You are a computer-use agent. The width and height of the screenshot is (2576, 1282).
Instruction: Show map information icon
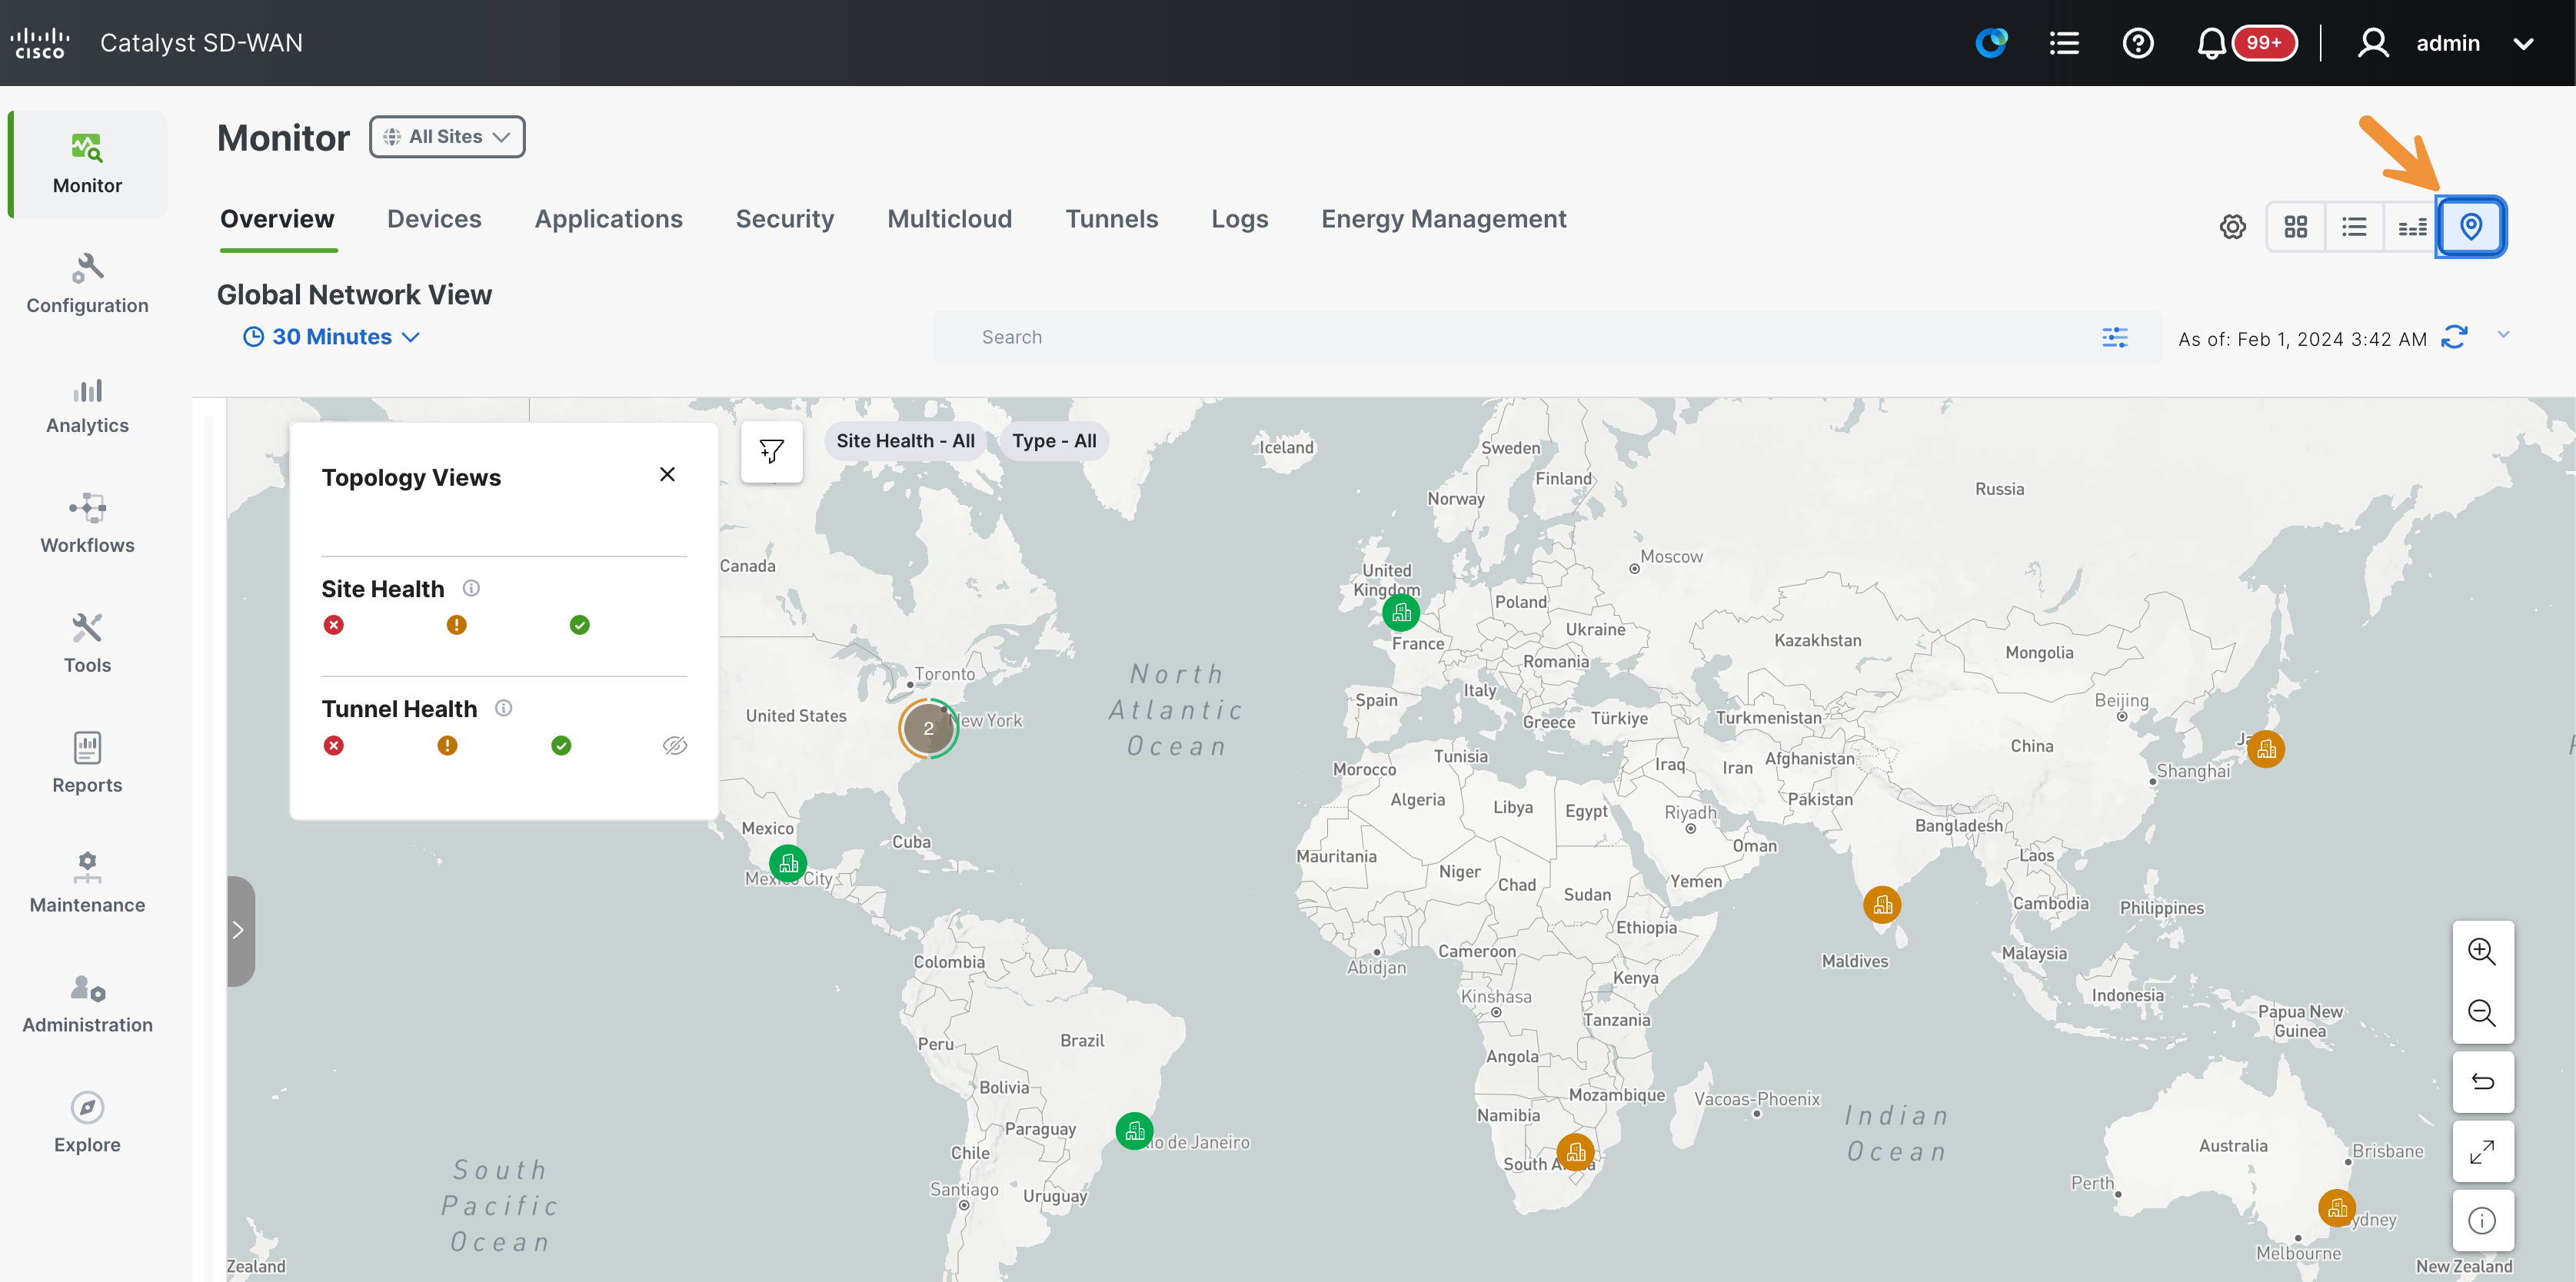point(2482,1220)
